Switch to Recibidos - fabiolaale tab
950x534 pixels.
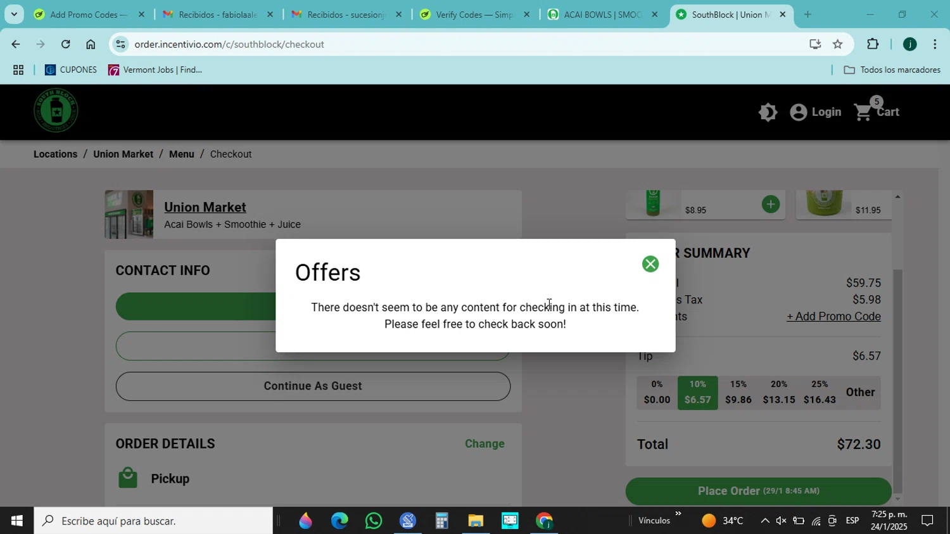point(217,14)
